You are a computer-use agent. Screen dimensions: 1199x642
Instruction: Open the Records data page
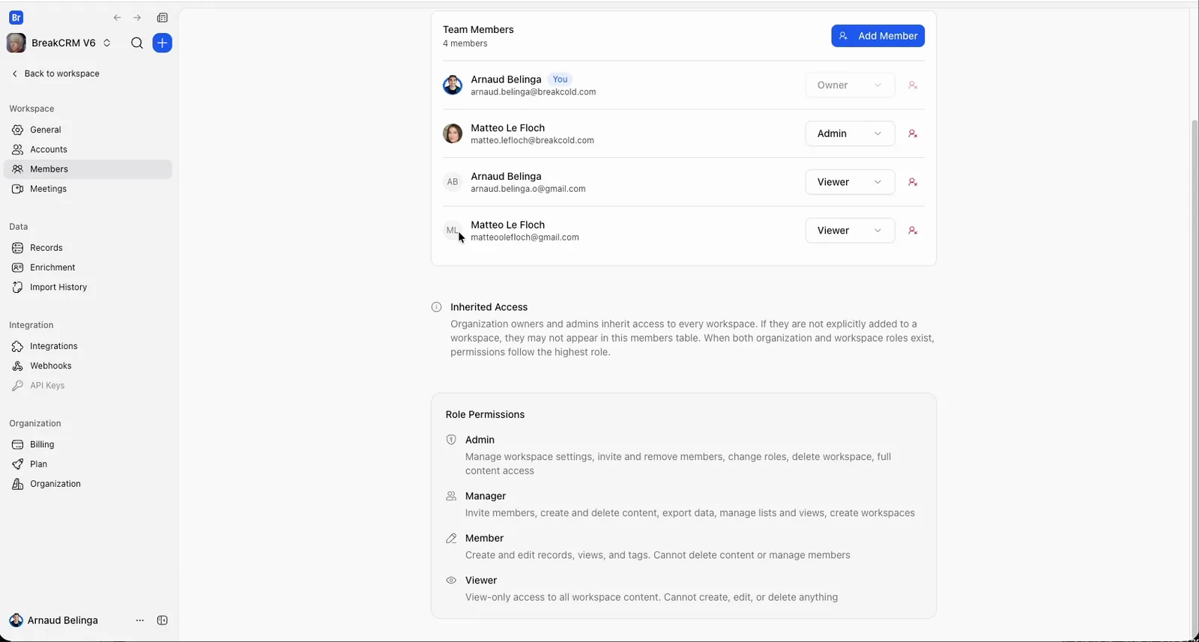(88, 248)
